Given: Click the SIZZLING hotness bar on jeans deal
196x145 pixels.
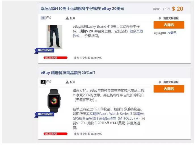Looking at the screenshot, I should pyautogui.click(x=56, y=58).
